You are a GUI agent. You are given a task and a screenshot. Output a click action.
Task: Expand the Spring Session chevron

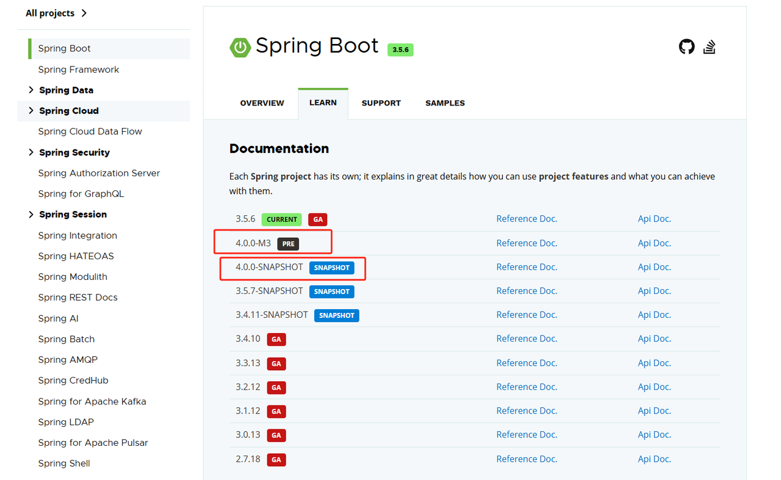click(x=31, y=214)
